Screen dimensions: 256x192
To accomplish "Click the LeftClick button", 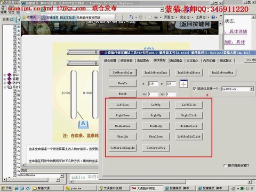I will pyautogui.click(x=189, y=105).
